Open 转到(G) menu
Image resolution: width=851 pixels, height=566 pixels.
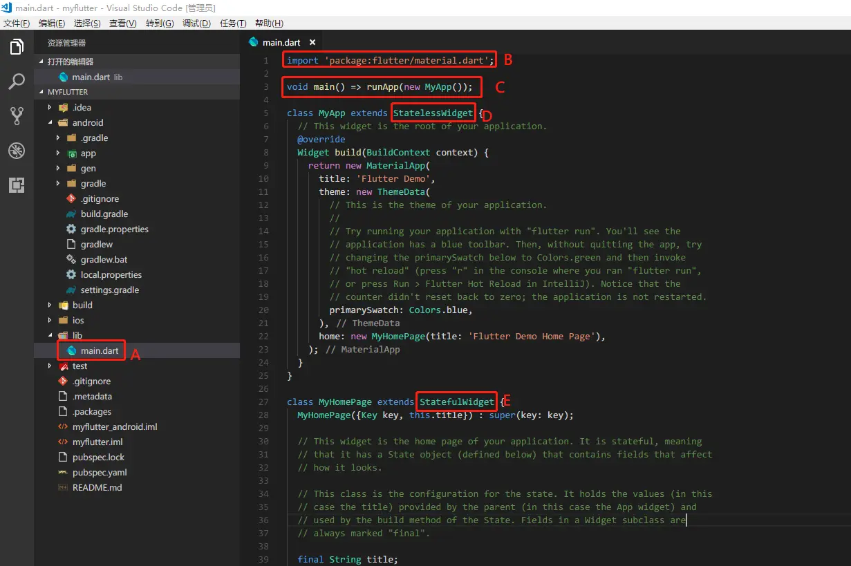click(160, 23)
